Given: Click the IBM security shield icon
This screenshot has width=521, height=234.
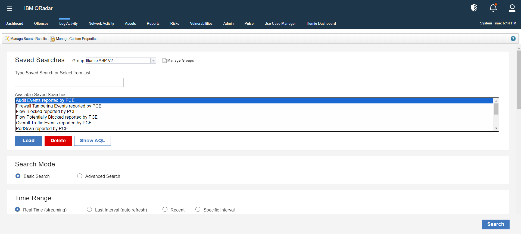Looking at the screenshot, I should 474,8.
